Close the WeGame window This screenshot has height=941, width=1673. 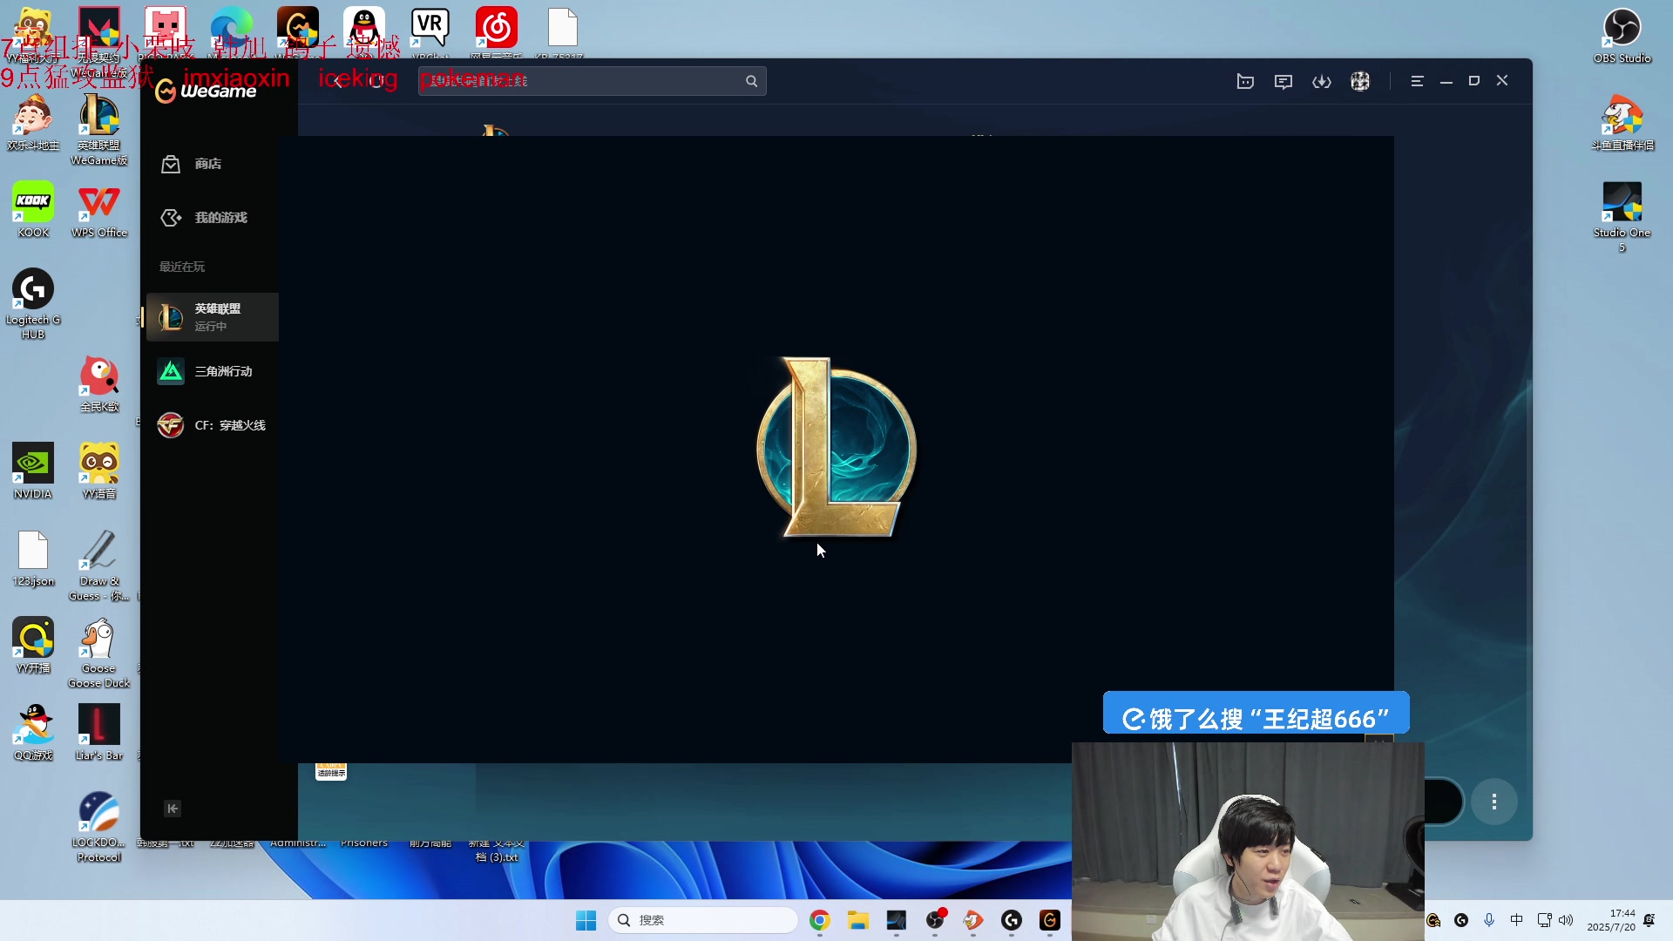pyautogui.click(x=1502, y=81)
